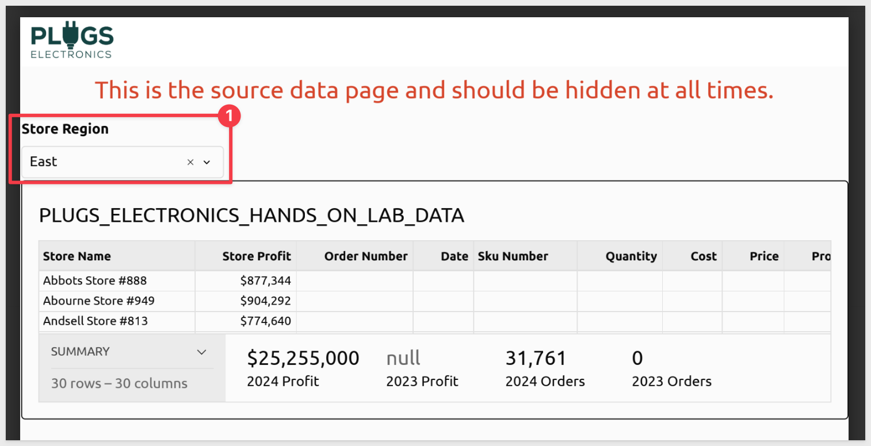This screenshot has height=446, width=871.
Task: Select the Order Number column header
Action: [365, 256]
